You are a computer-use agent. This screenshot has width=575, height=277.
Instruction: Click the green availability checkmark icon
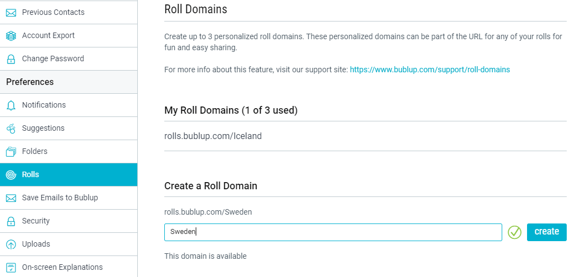514,232
